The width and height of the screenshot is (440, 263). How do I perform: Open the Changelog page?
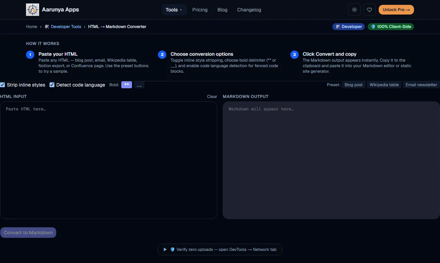coord(249,10)
